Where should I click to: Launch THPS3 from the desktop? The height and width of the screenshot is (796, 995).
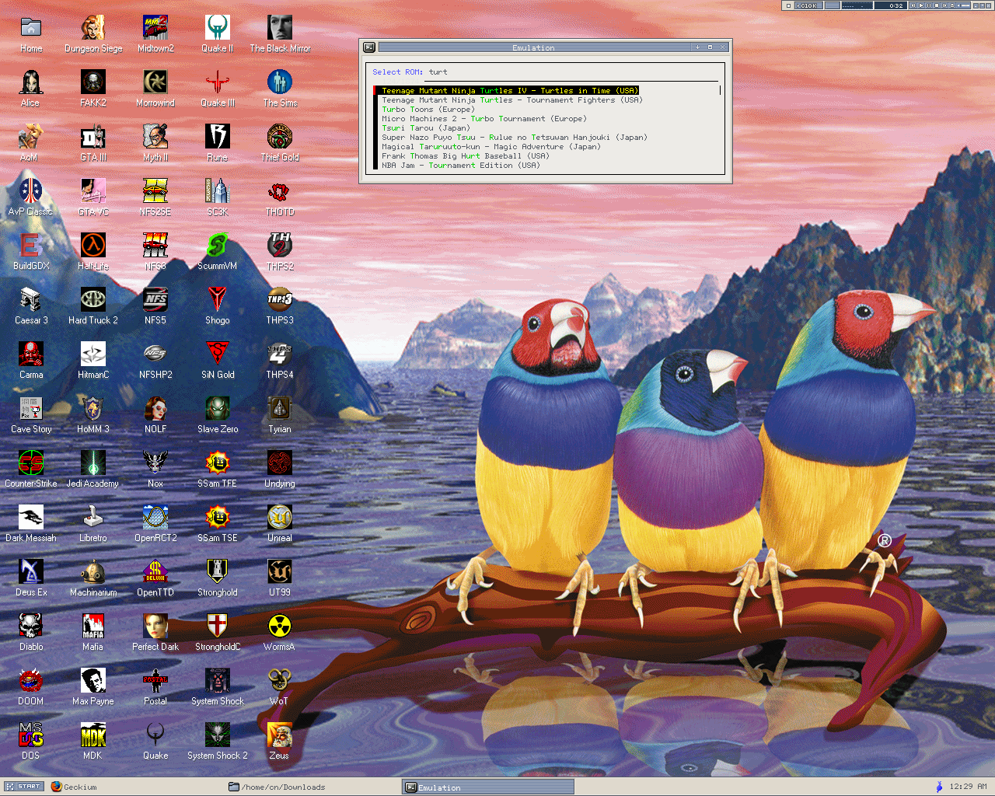pos(280,305)
